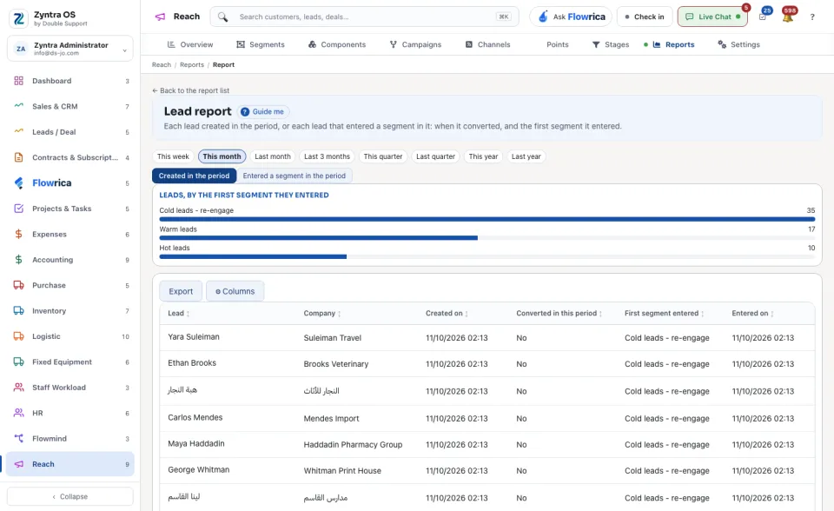Click the Created in the period tab

tap(194, 176)
